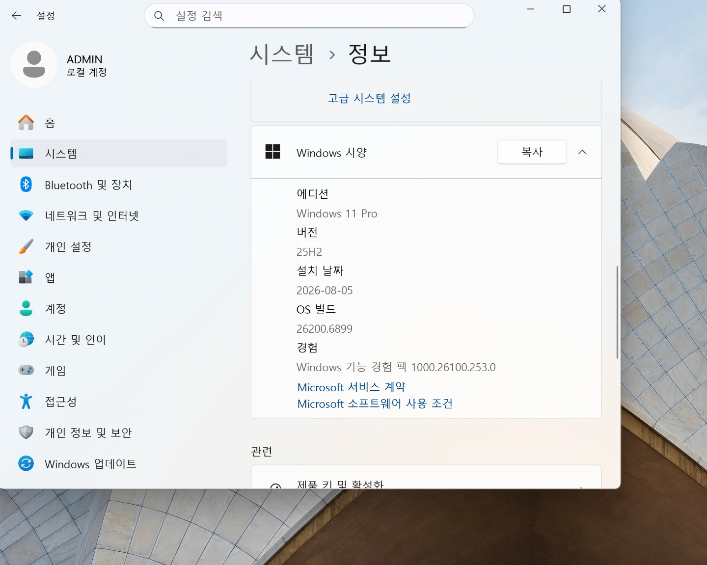Maximize the Settings window
The image size is (707, 565).
tap(567, 9)
